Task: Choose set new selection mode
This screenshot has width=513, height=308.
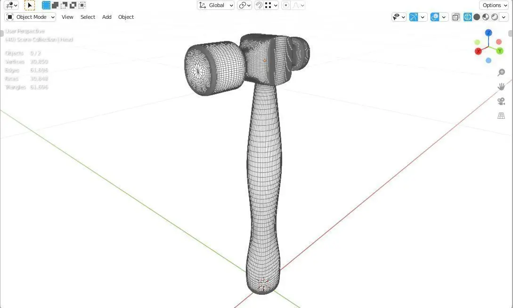Action: [46, 5]
